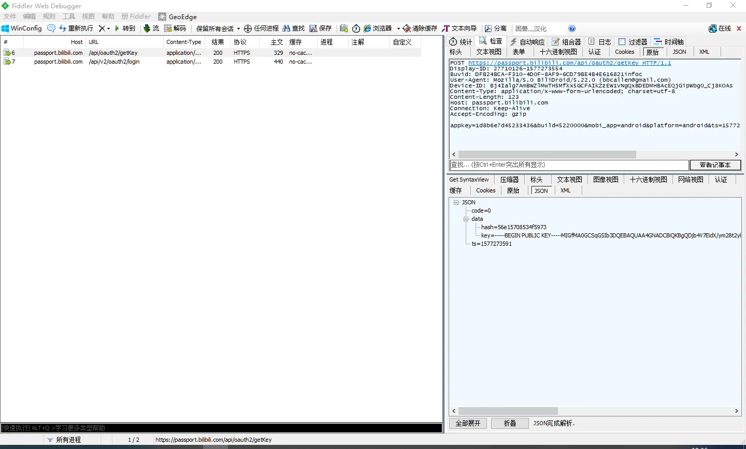Collapse the JSON root tree node

pos(456,202)
